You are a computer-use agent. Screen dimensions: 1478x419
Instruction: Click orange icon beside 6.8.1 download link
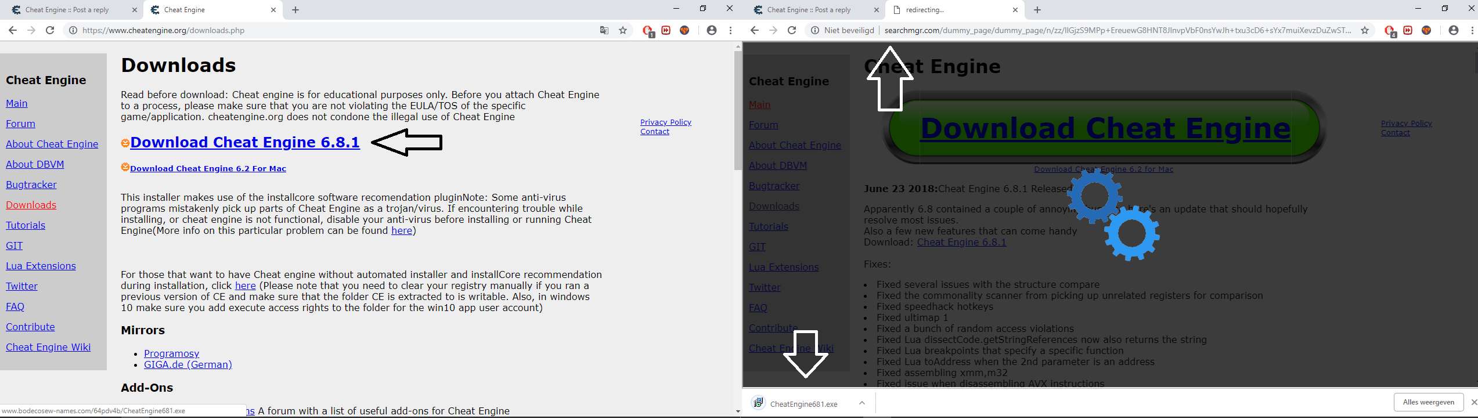coord(125,143)
